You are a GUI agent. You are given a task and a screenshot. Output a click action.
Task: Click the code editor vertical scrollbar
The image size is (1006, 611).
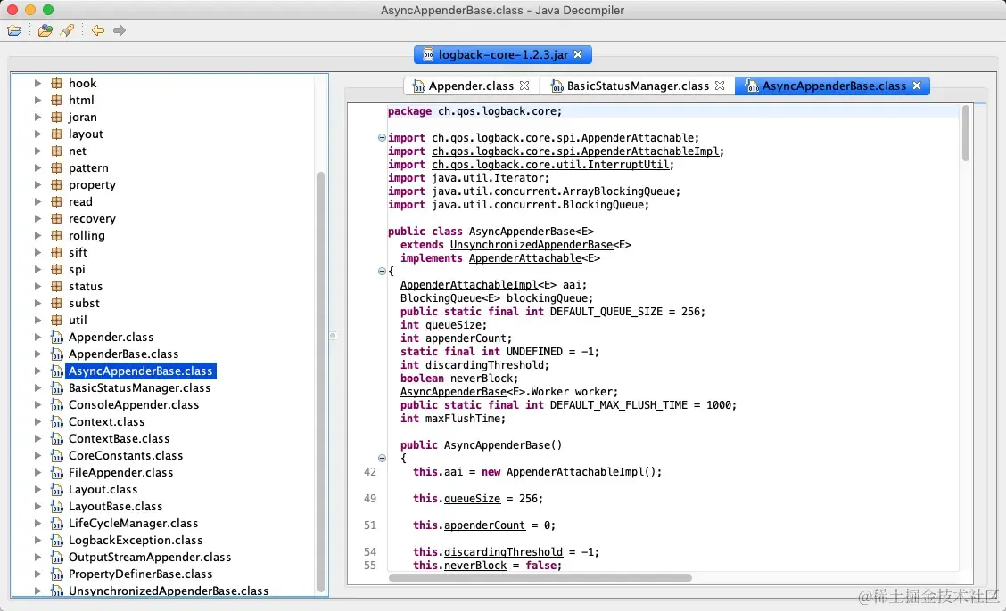click(966, 134)
